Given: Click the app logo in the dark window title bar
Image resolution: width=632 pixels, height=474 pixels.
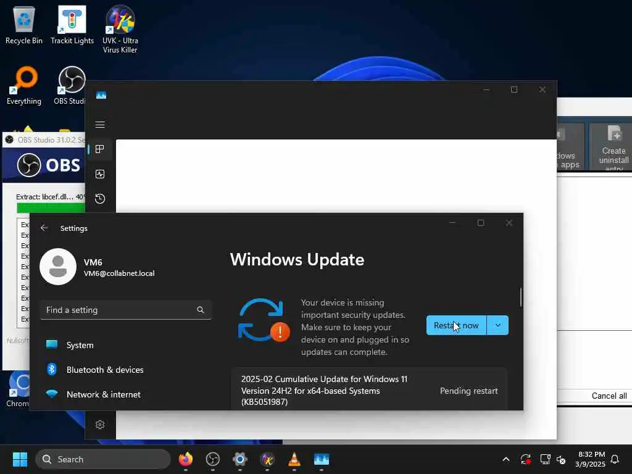Looking at the screenshot, I should 101,95.
